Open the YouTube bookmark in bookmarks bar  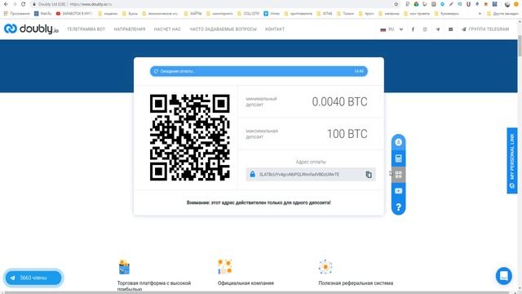[x=74, y=14]
